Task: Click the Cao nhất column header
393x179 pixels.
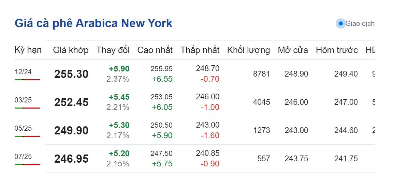Action: (155, 50)
